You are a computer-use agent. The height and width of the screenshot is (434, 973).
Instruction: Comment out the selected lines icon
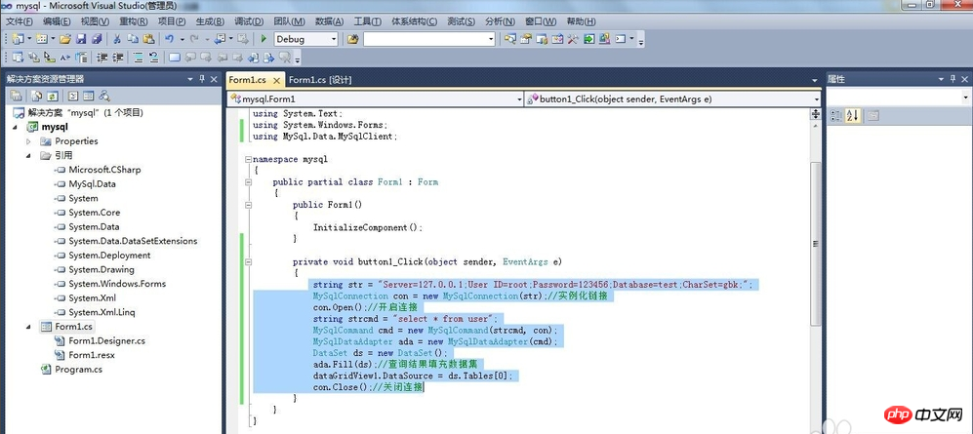click(x=138, y=58)
